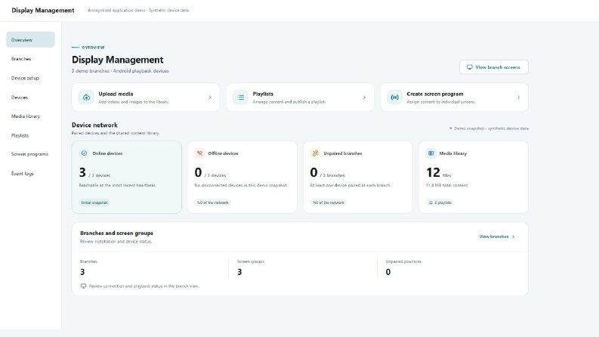Viewport: 599px width, 337px height.
Task: Click the Unpaired branches link icon
Action: (315, 153)
